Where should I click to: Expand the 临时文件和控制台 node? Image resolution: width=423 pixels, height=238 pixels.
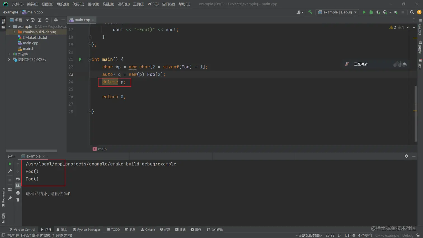pos(9,60)
